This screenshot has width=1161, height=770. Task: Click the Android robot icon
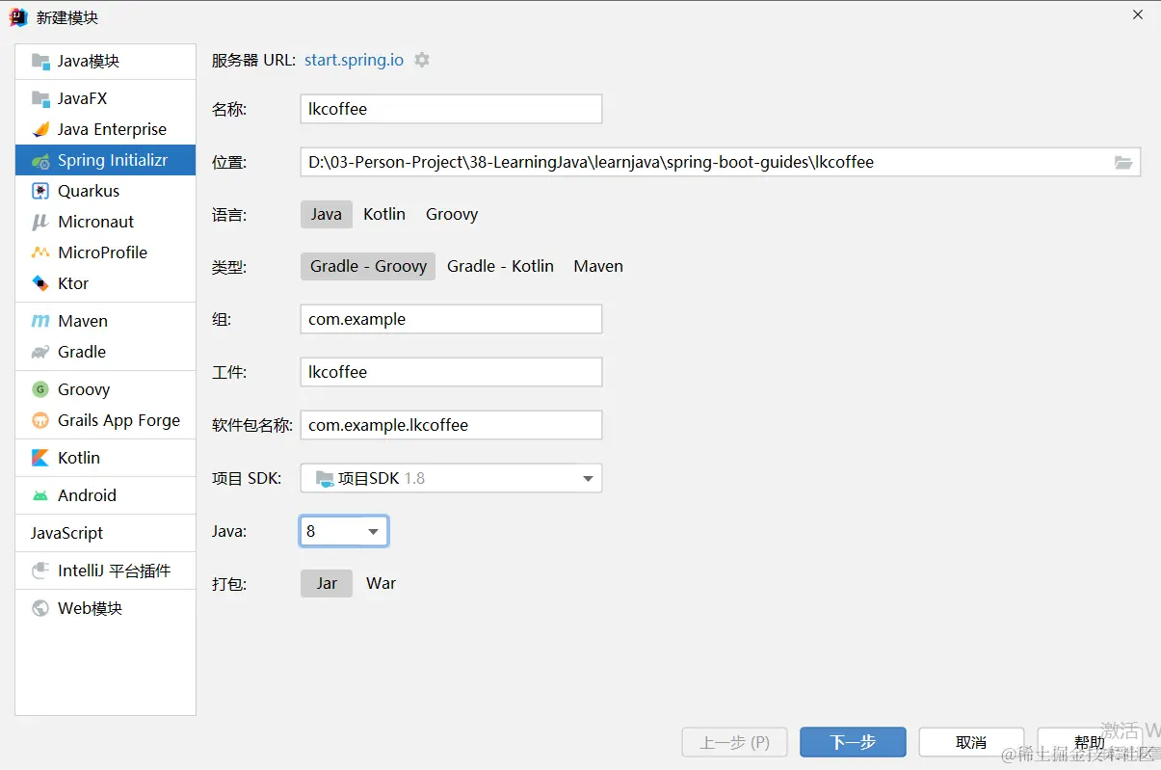(40, 495)
